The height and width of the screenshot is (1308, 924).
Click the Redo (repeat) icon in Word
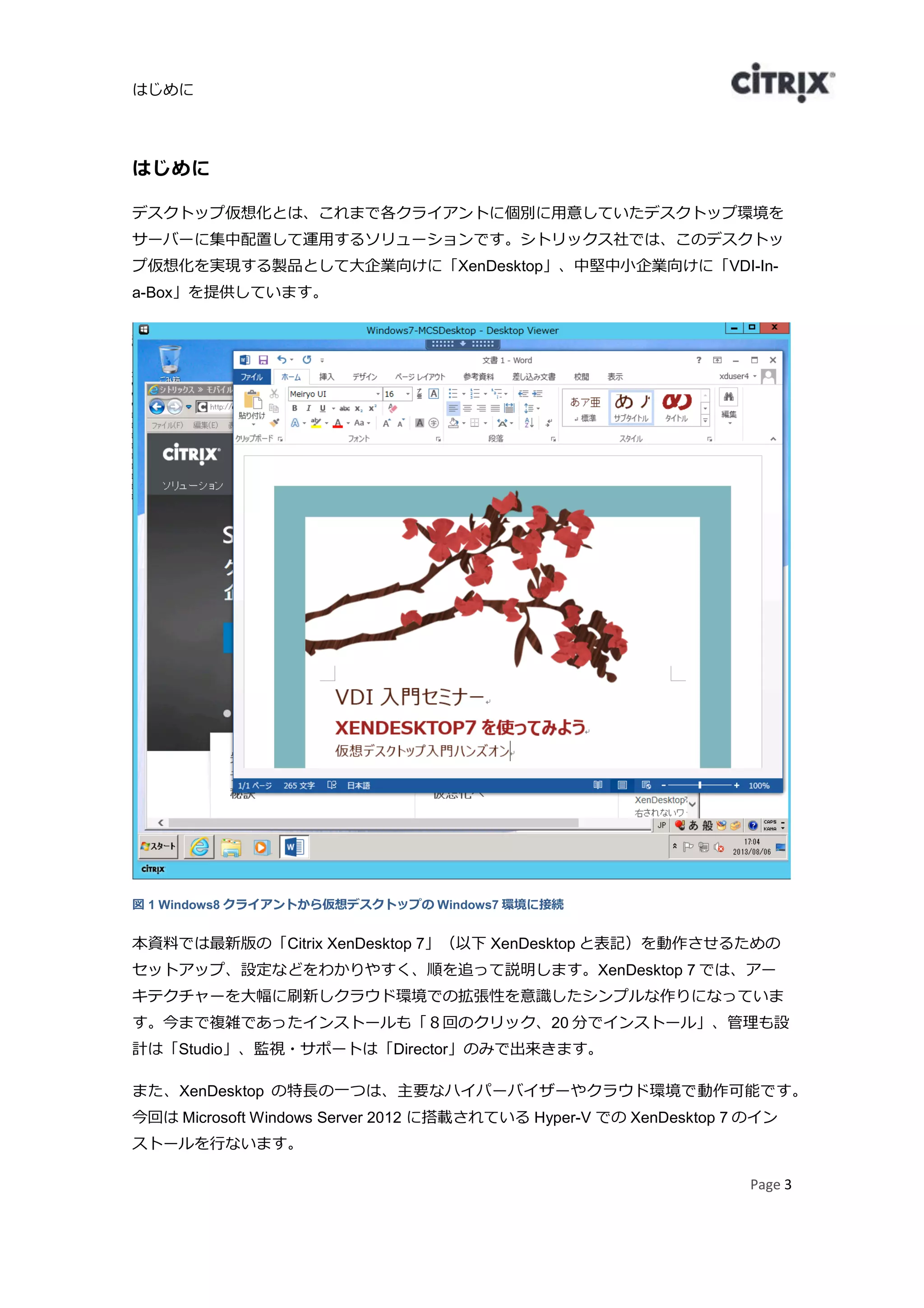tap(307, 359)
